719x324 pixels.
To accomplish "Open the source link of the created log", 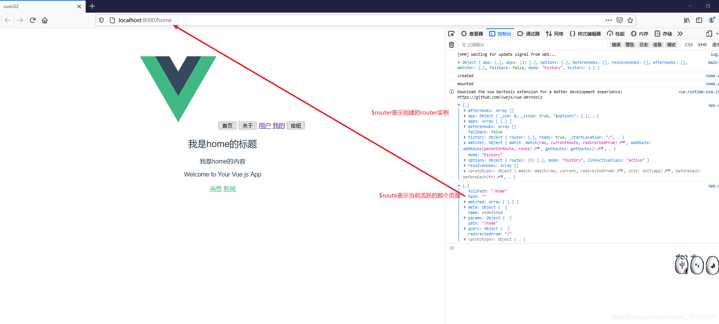I will tap(712, 76).
